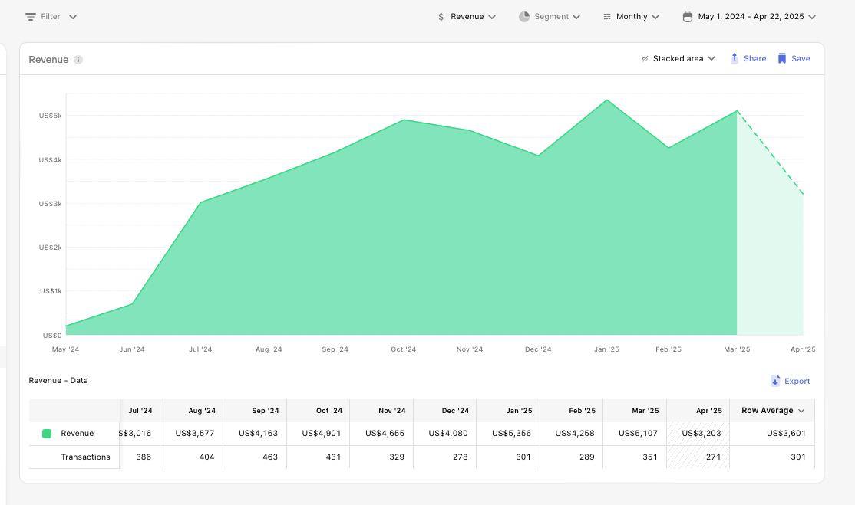Click the calendar icon beside date range
The height and width of the screenshot is (505, 855).
click(687, 16)
